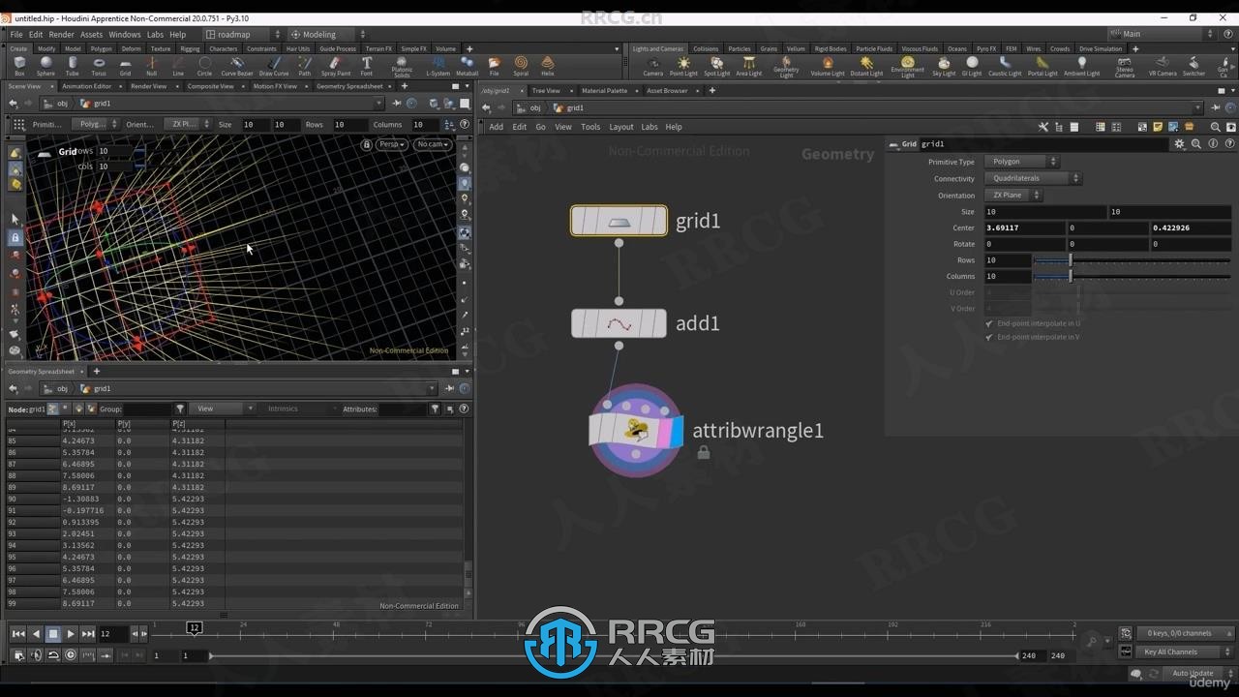Select the attribwrangle1 node
This screenshot has width=1239, height=697.
pos(636,431)
